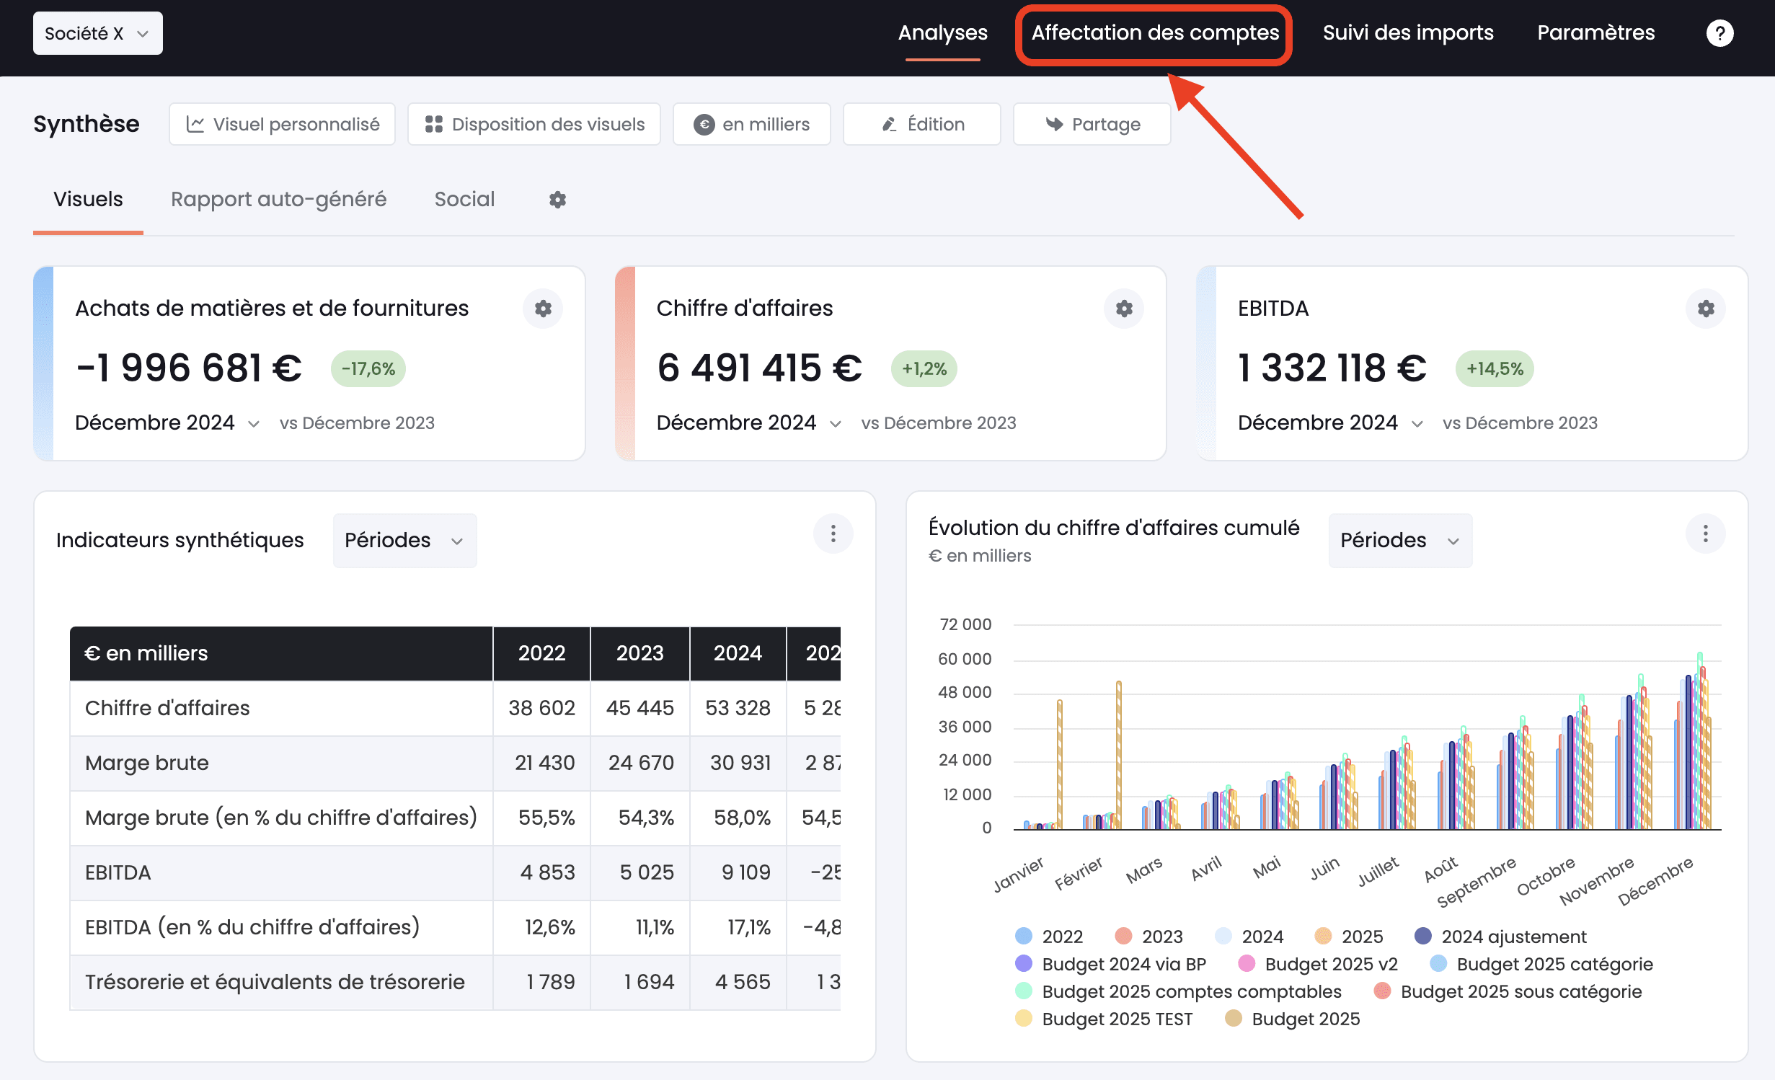Click the Janvier axis label on chart
The image size is (1775, 1080).
1018,874
